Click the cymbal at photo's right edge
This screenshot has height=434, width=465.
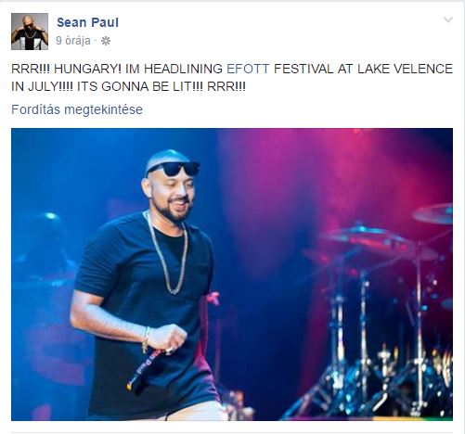click(x=433, y=213)
